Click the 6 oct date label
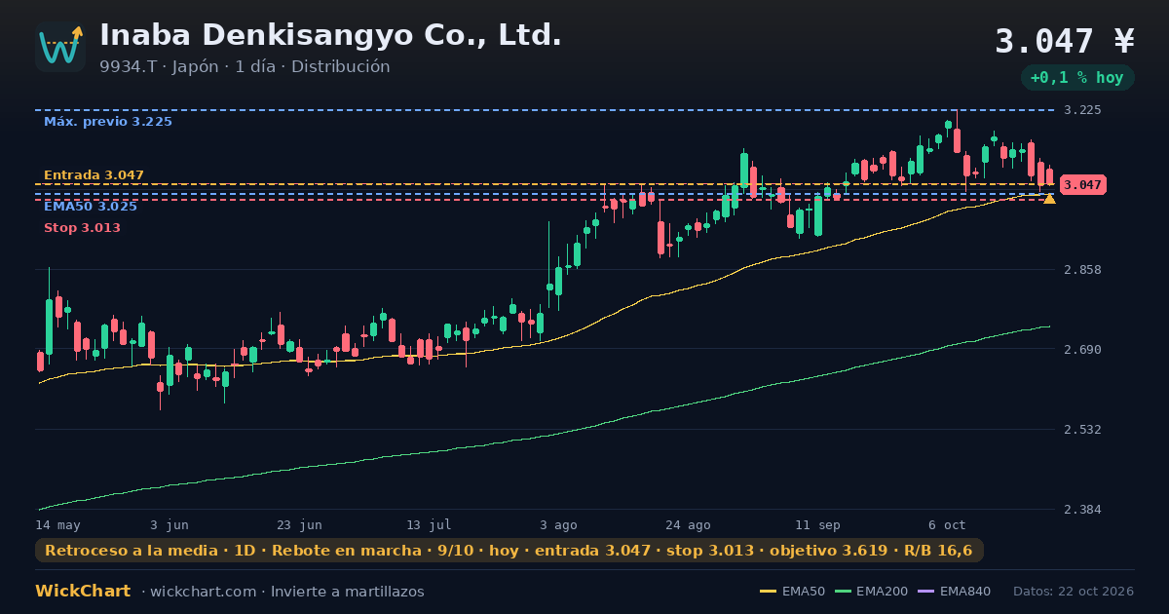 click(x=947, y=524)
